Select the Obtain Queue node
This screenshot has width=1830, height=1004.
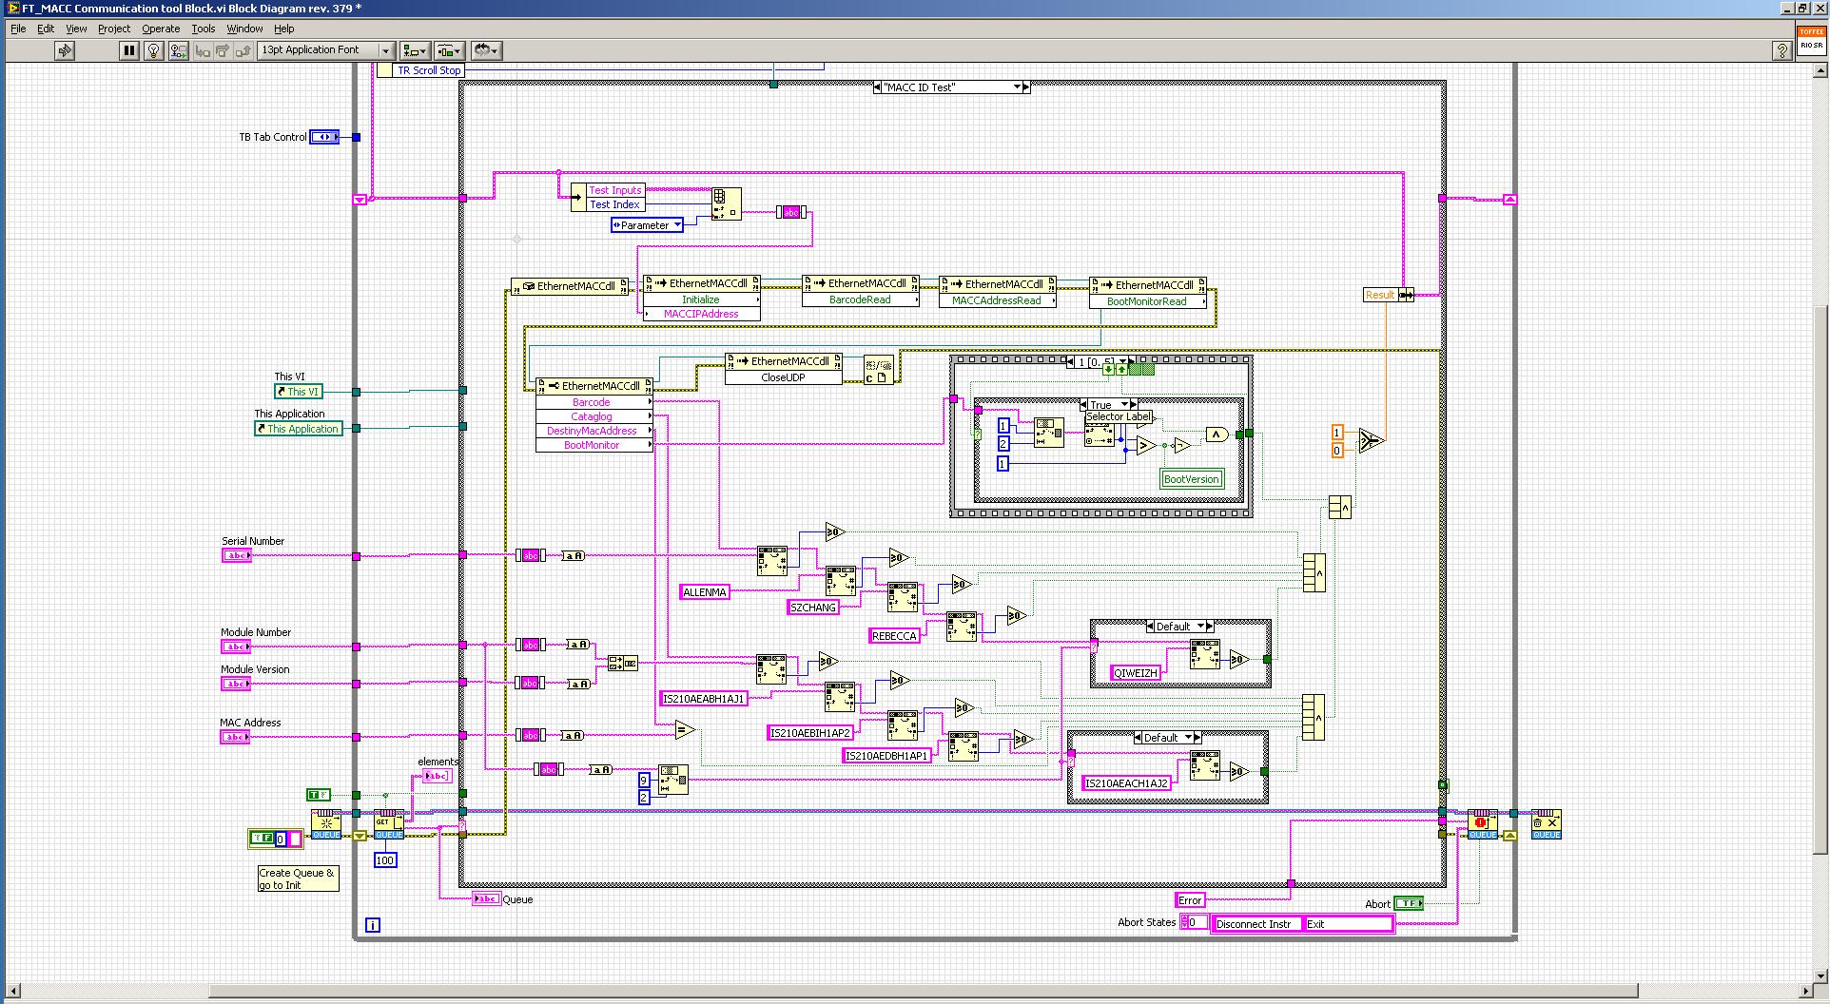(326, 824)
